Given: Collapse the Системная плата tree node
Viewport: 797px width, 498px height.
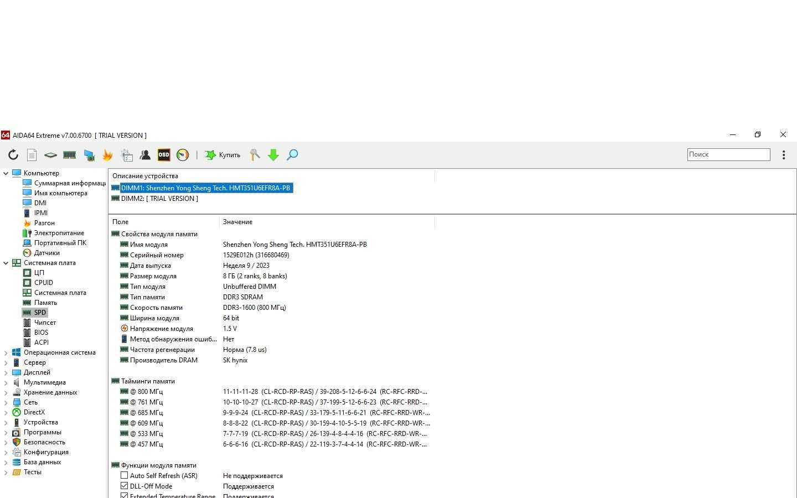Looking at the screenshot, I should tap(6, 263).
